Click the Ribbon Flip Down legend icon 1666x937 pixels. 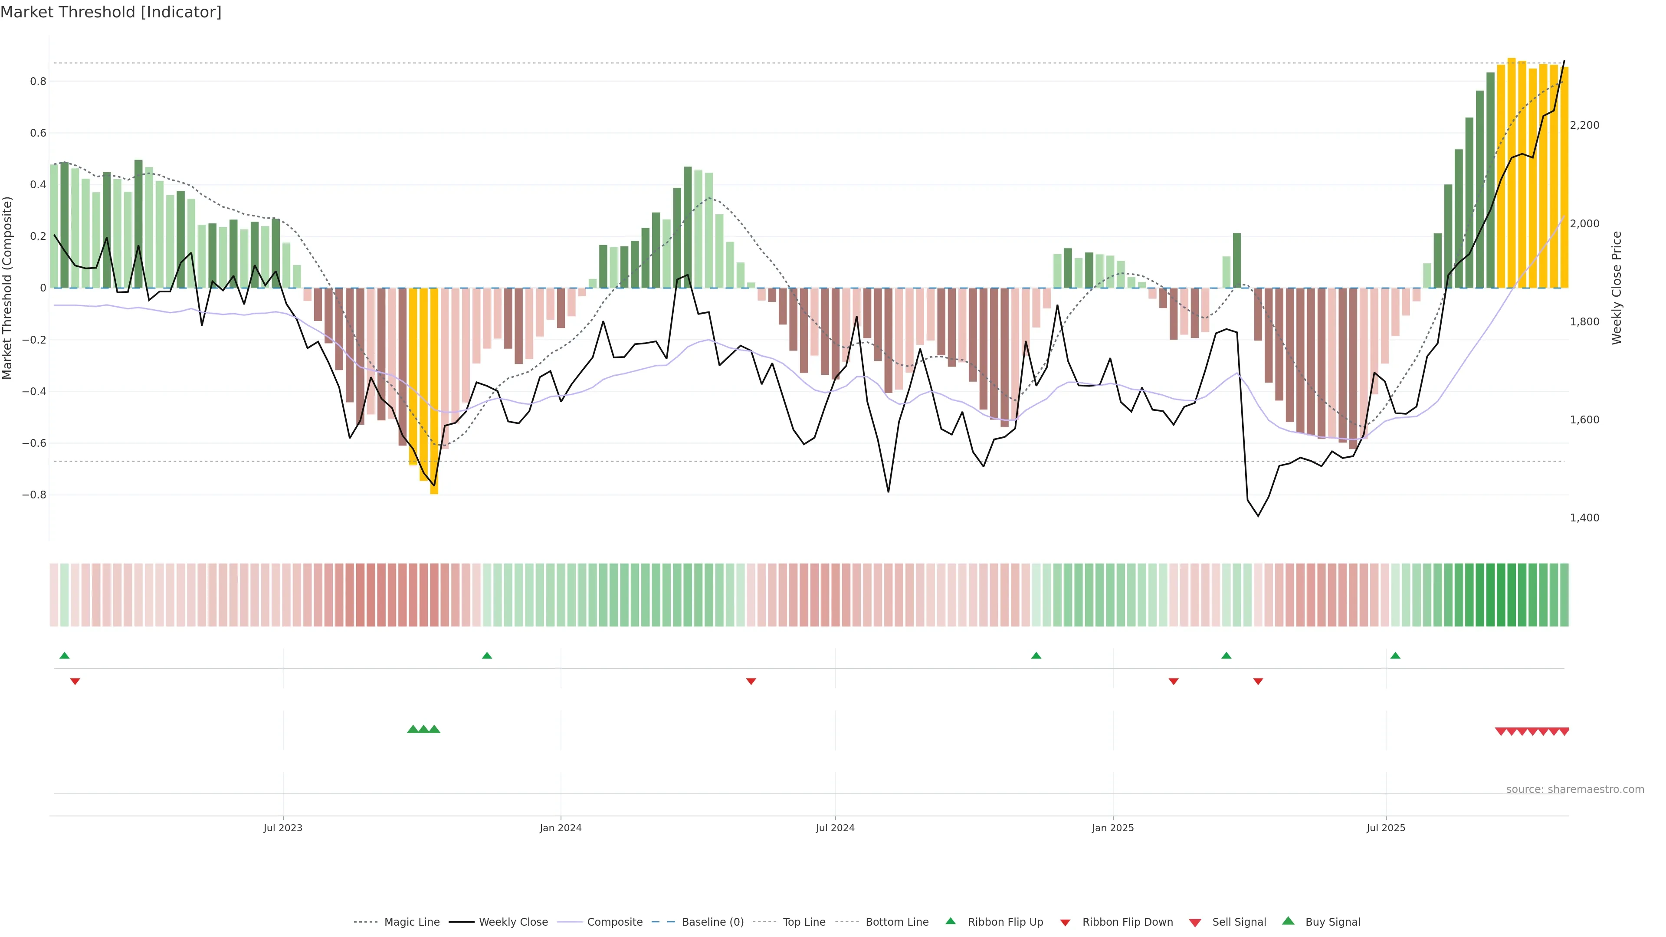coord(1065,923)
